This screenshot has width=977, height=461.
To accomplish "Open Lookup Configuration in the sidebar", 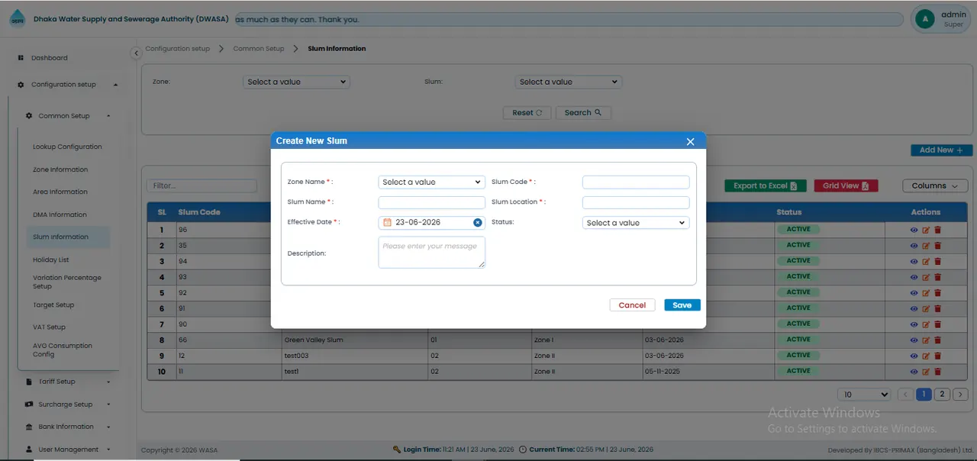I will pyautogui.click(x=67, y=147).
